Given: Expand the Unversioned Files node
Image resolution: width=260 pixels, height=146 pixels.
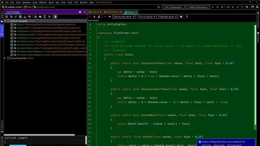Looking at the screenshot, I should (x=5, y=58).
